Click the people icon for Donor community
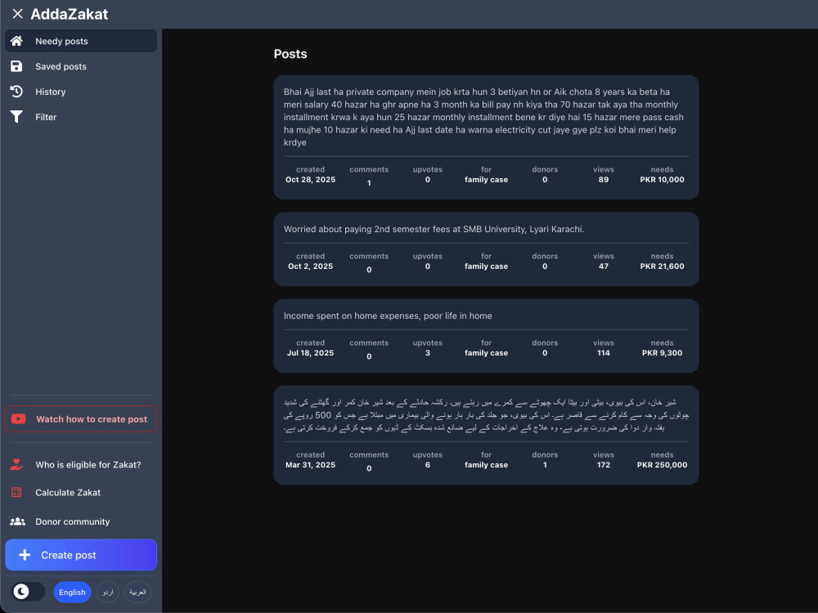The width and height of the screenshot is (818, 613). pos(17,521)
